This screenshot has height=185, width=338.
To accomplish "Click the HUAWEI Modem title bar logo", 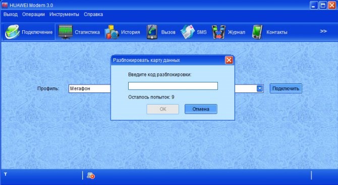I will tap(5, 5).
